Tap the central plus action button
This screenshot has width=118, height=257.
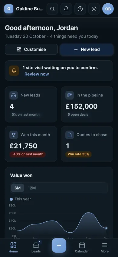click(59, 245)
